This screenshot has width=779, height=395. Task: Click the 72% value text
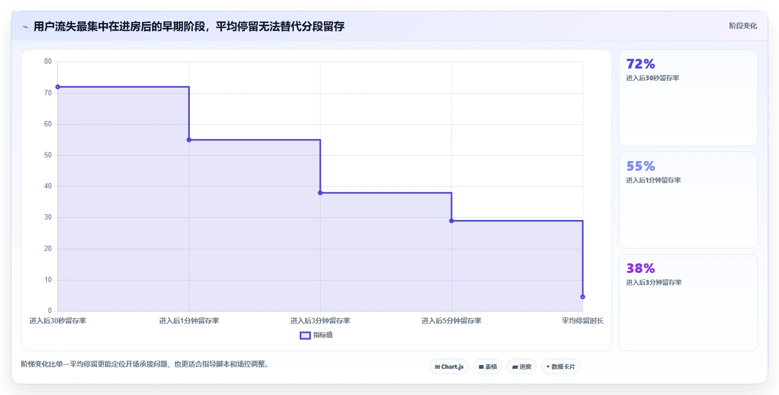[x=641, y=64]
